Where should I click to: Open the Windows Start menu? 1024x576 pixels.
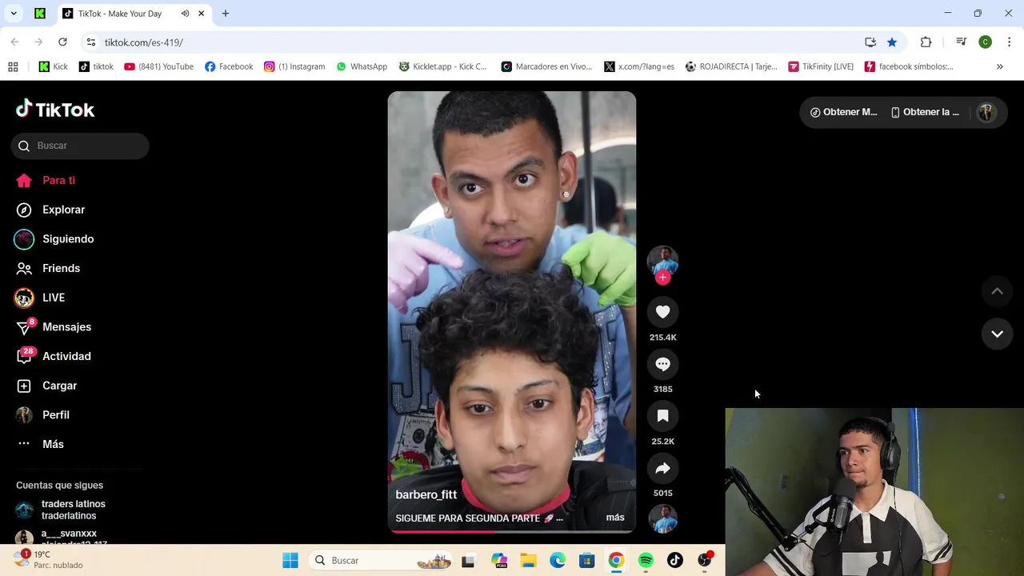[290, 561]
